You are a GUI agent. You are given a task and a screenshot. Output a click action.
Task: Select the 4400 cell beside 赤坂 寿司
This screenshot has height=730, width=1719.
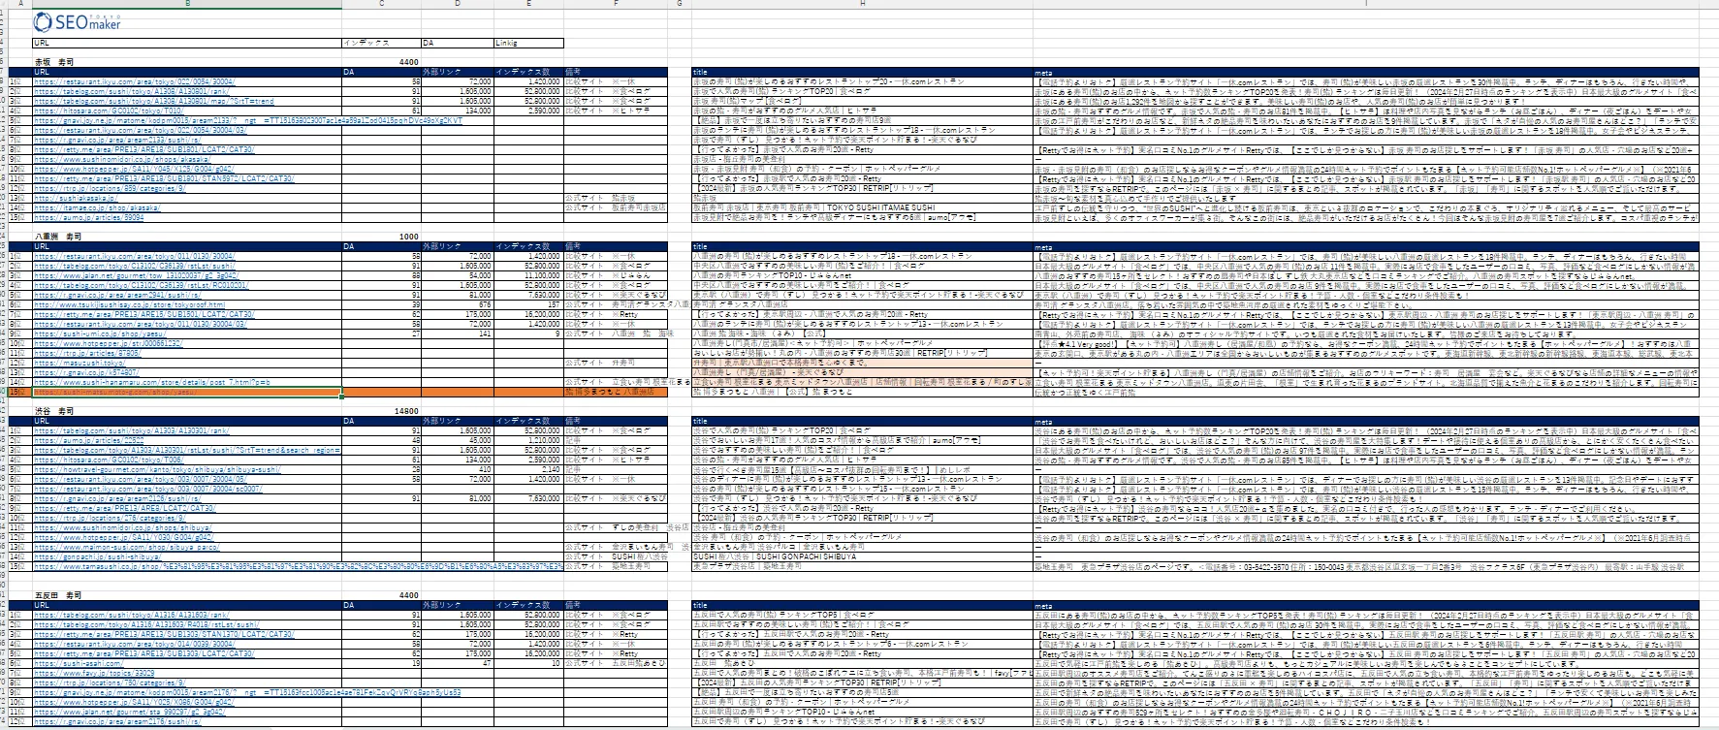coord(382,62)
